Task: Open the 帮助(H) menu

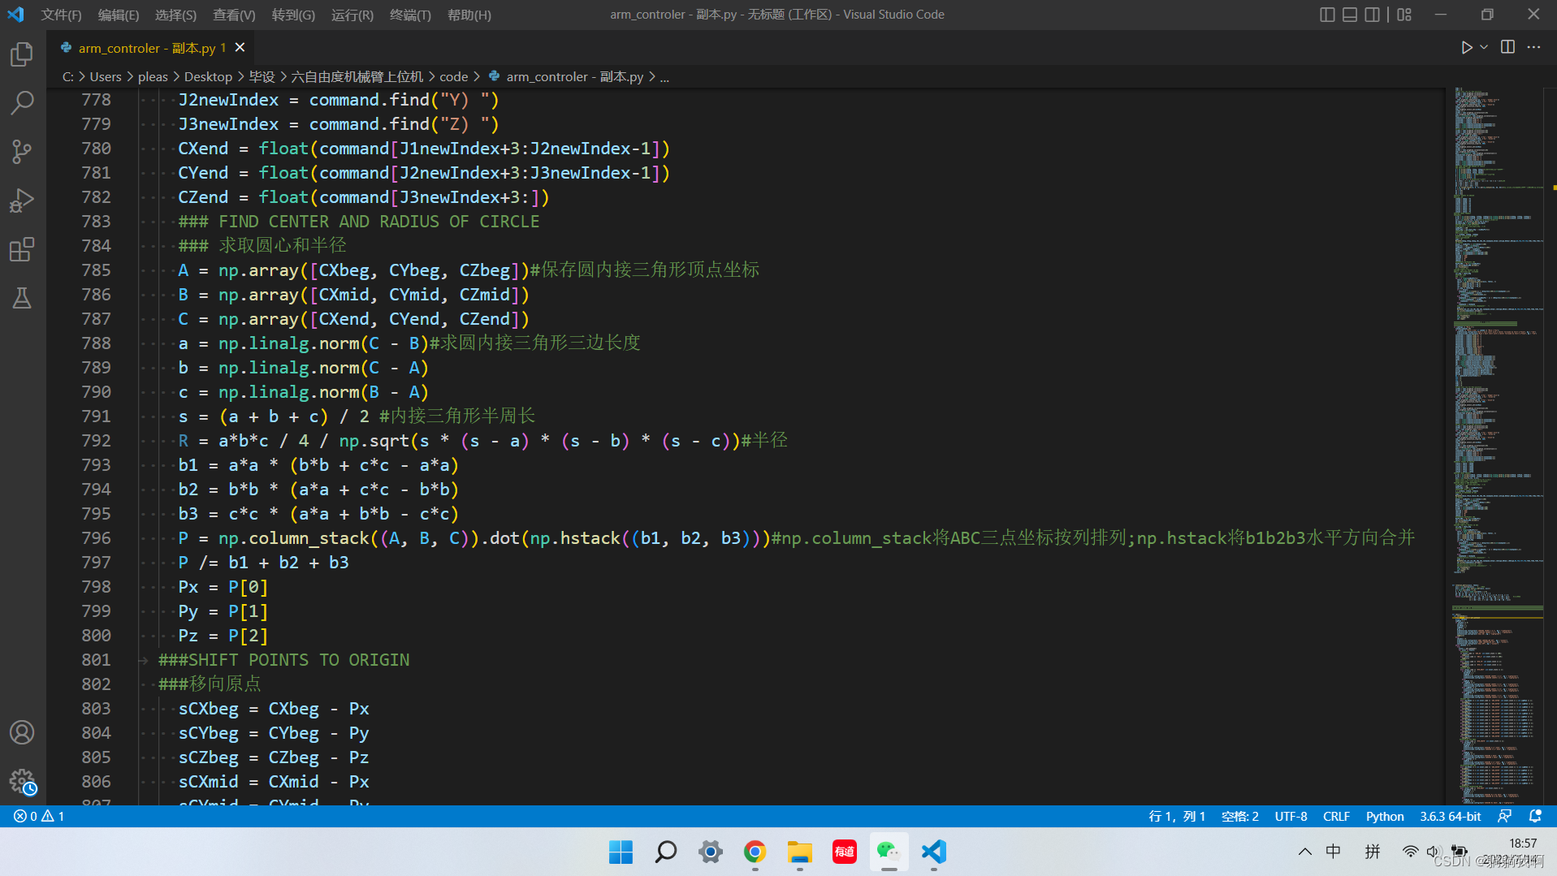Action: [469, 15]
